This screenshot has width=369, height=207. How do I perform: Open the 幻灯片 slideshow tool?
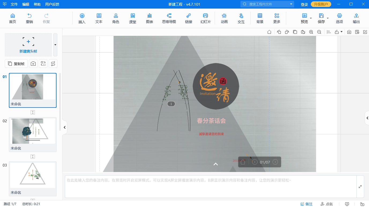(x=206, y=18)
